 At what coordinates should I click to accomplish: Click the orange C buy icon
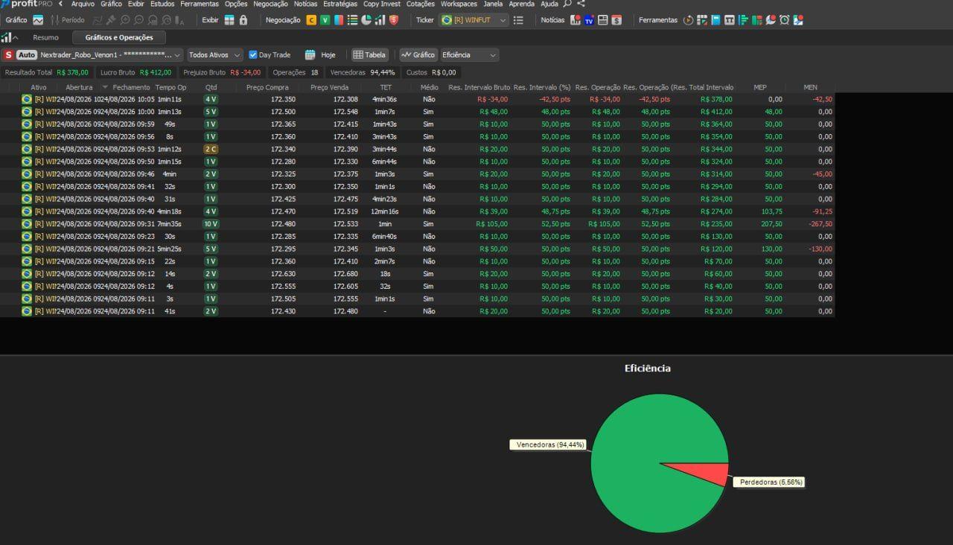pos(311,20)
